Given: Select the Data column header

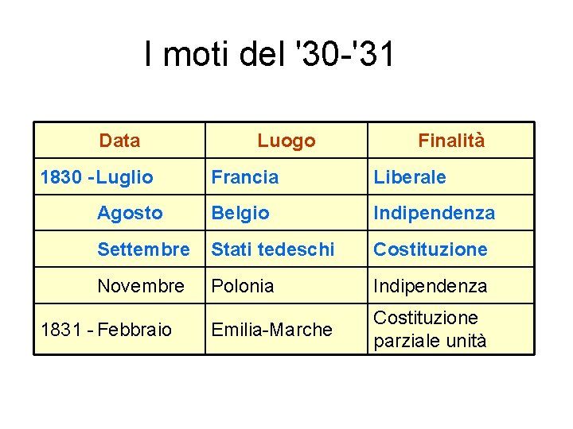Looking at the screenshot, I should click(x=119, y=141).
